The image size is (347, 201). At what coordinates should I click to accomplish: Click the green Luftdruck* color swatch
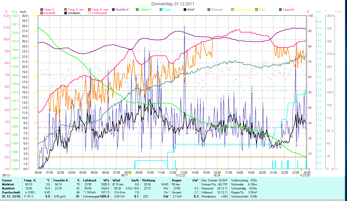tap(137, 10)
